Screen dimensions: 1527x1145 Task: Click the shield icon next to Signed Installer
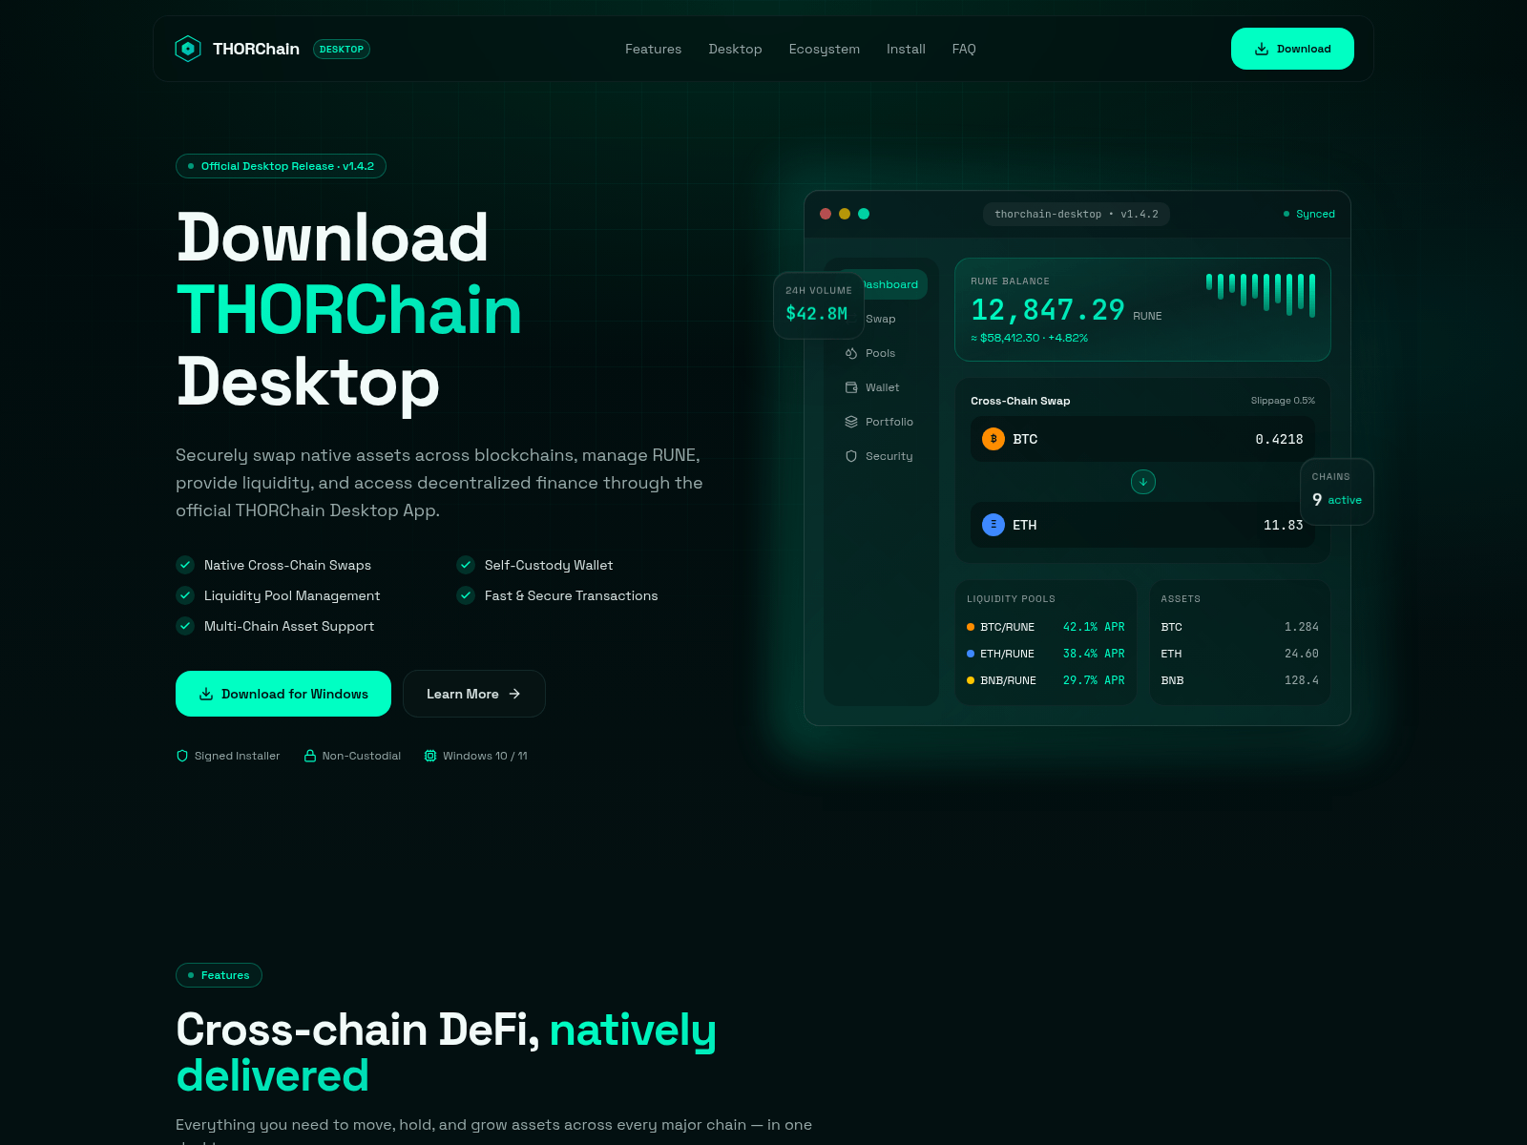(x=182, y=756)
